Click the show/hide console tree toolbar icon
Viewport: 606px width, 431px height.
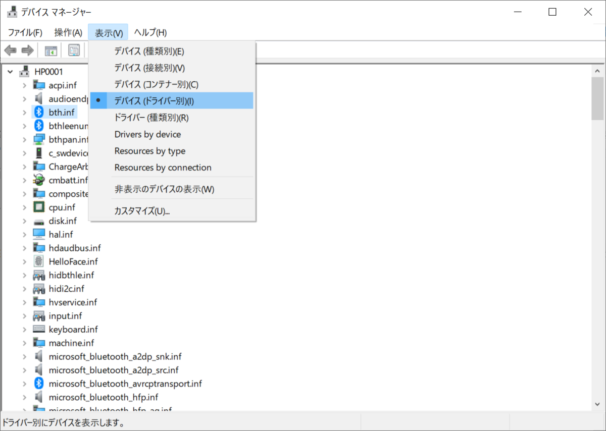pos(51,50)
